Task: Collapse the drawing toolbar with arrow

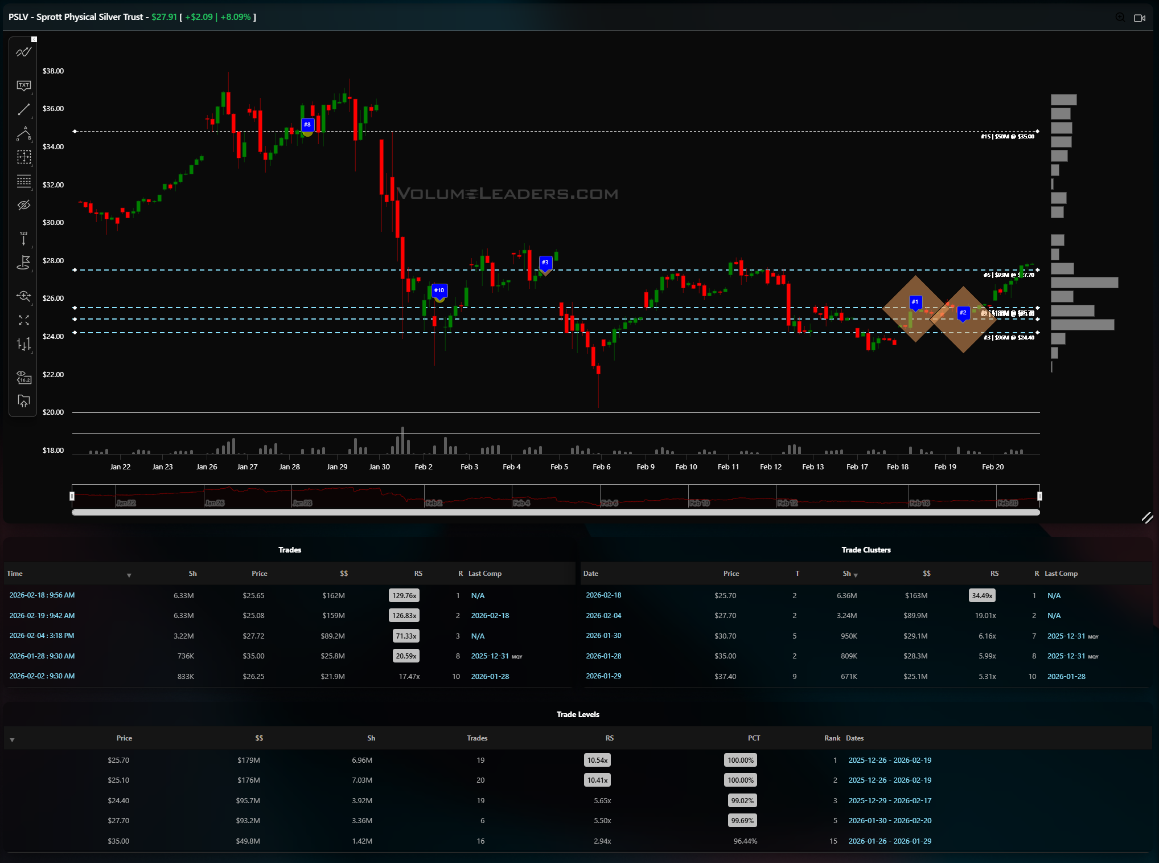Action: pos(34,39)
